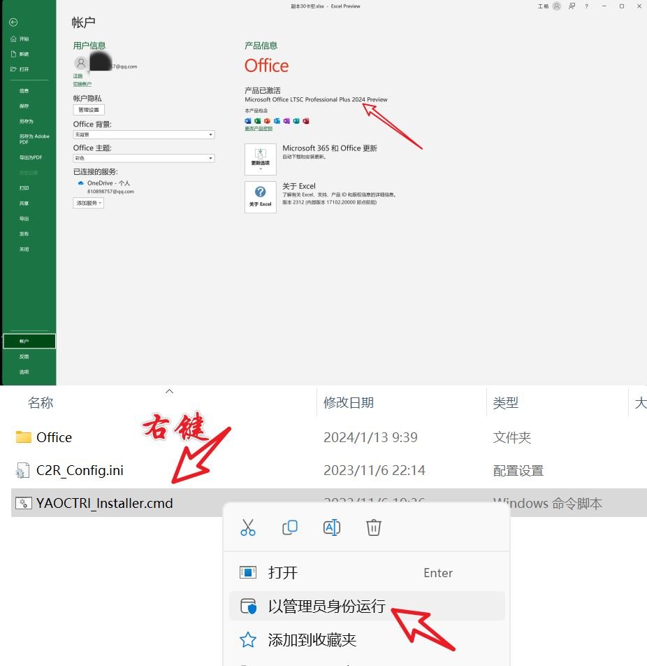Viewport: 647px width, 666px height.
Task: Choose 打开 (Open) in the Excel sidebar
Action: pyautogui.click(x=20, y=69)
